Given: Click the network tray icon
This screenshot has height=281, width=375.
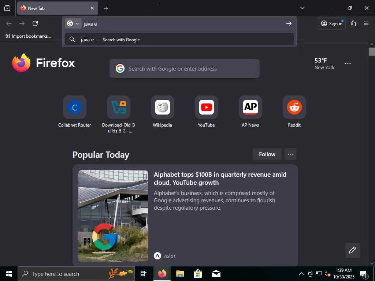Looking at the screenshot, I should click(x=319, y=274).
